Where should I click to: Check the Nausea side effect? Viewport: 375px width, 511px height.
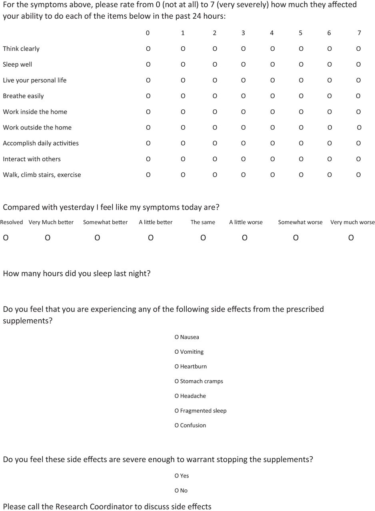pos(176,337)
